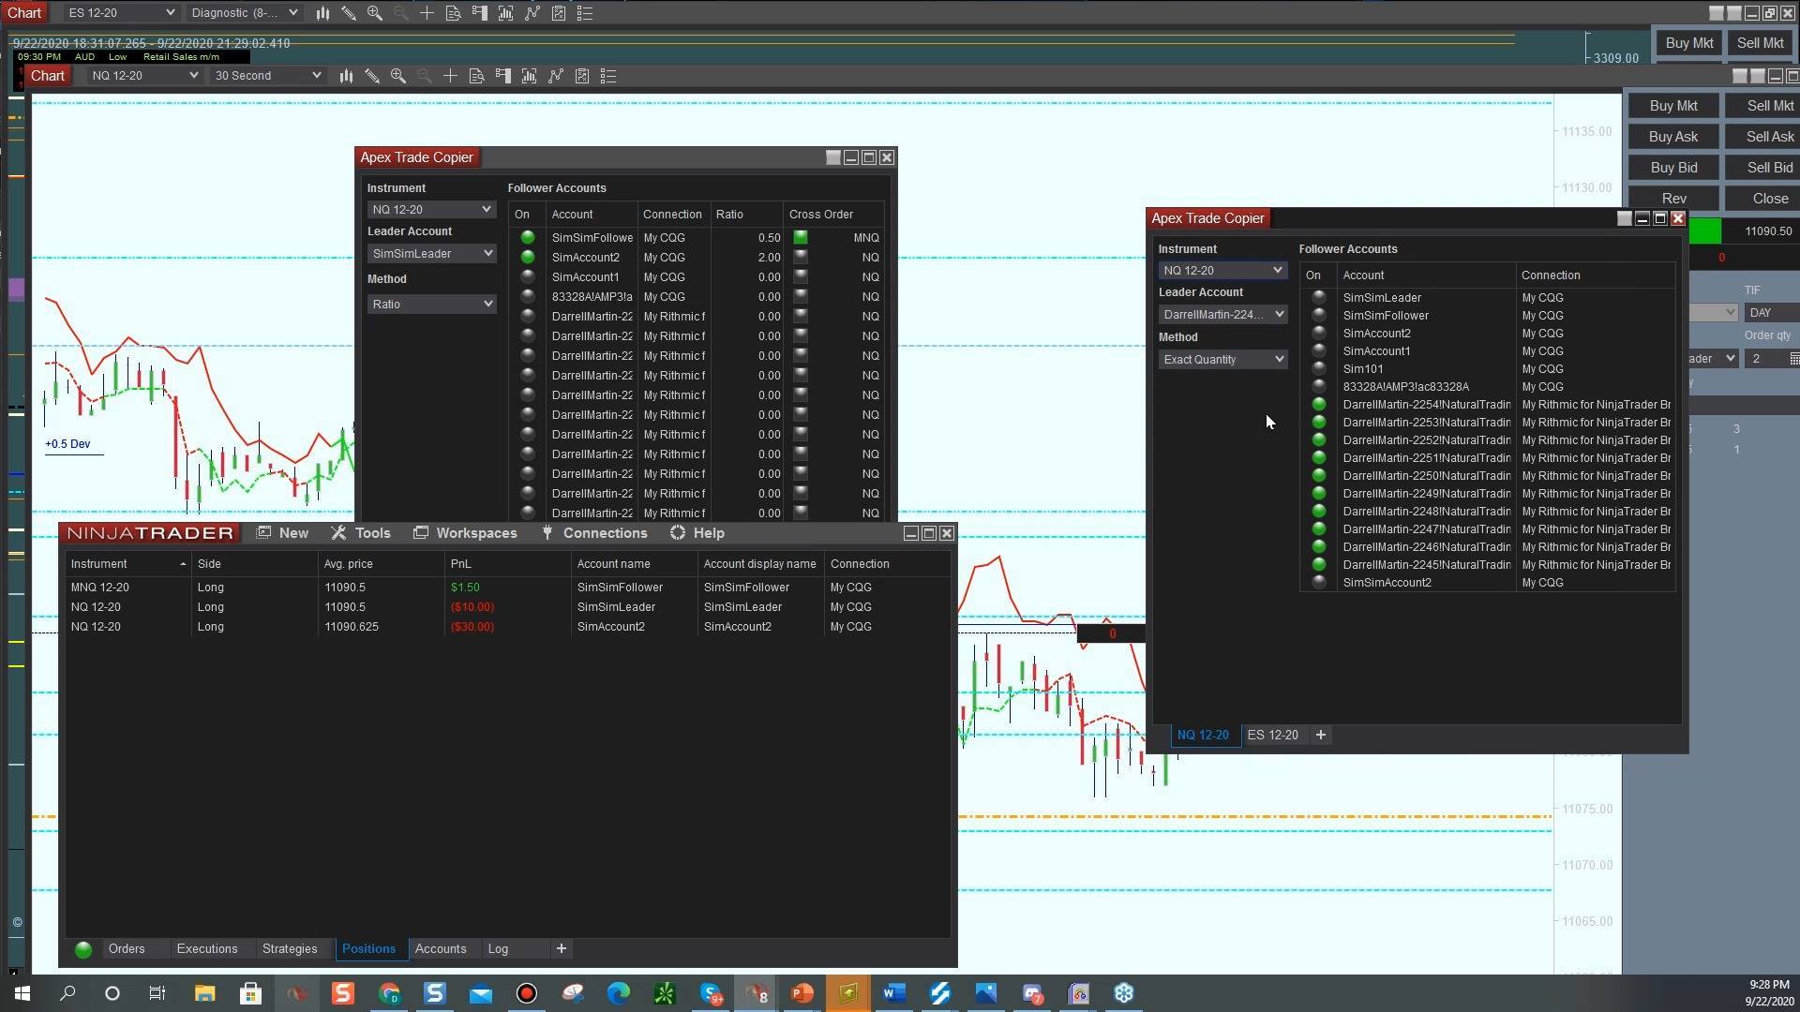The height and width of the screenshot is (1012, 1800).
Task: Check Cross Order for SimAccount2 row
Action: tap(801, 258)
